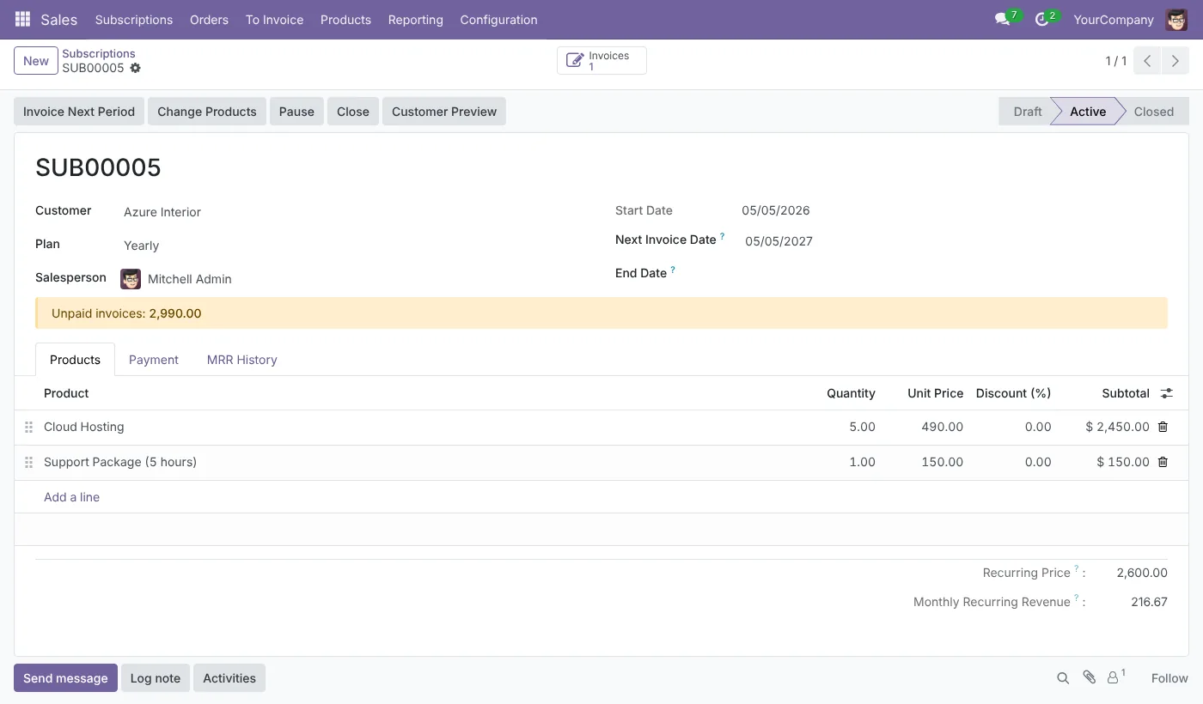Image resolution: width=1203 pixels, height=704 pixels.
Task: Click the user avatar in top bar
Action: 1176,19
